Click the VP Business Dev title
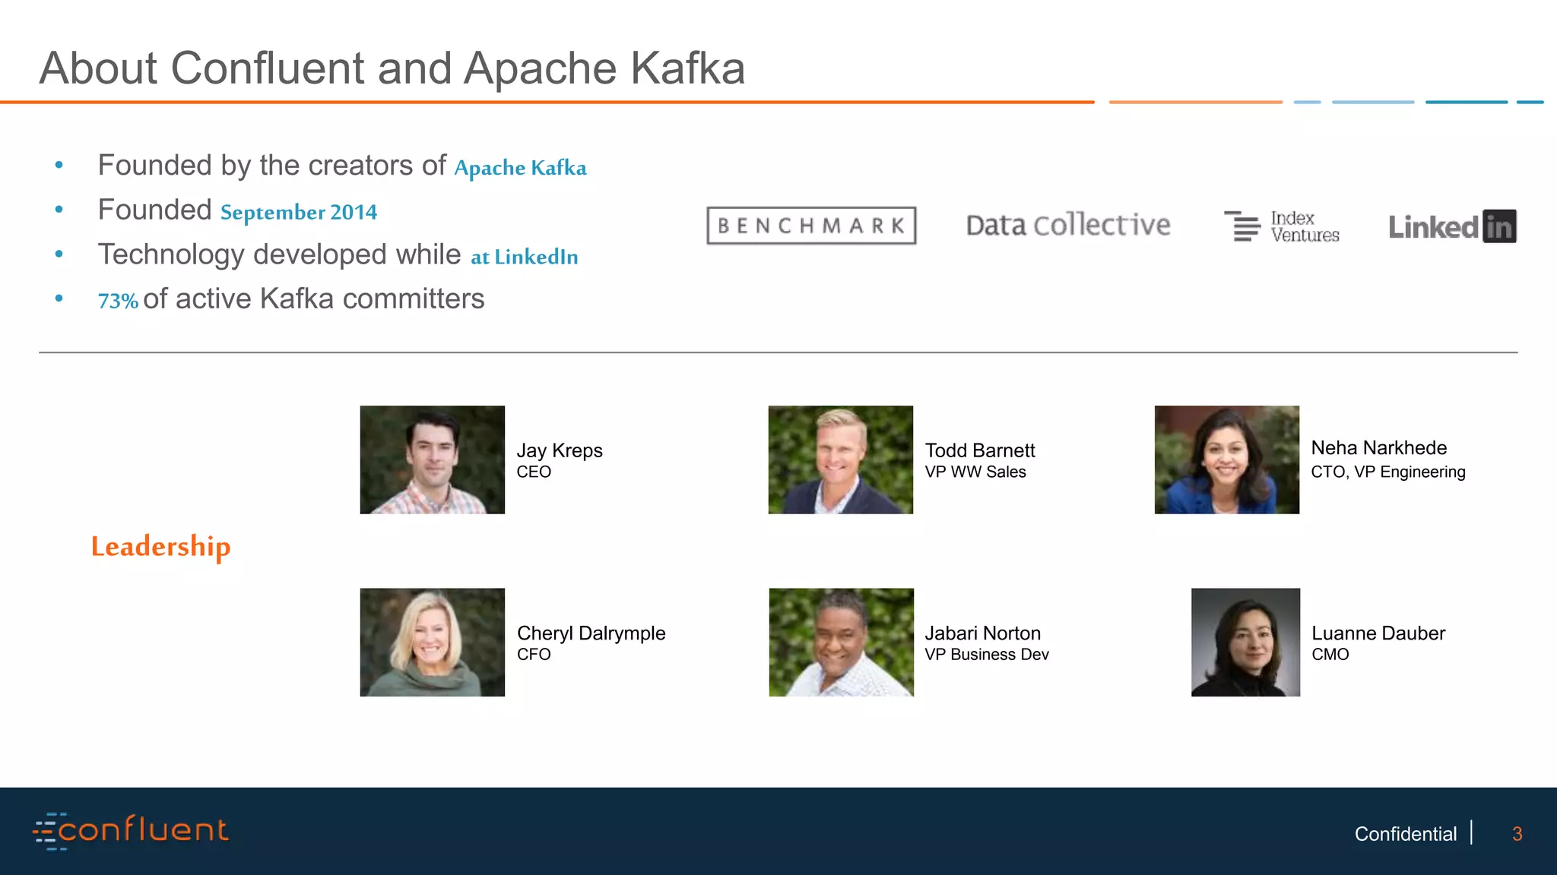 pyautogui.click(x=987, y=654)
